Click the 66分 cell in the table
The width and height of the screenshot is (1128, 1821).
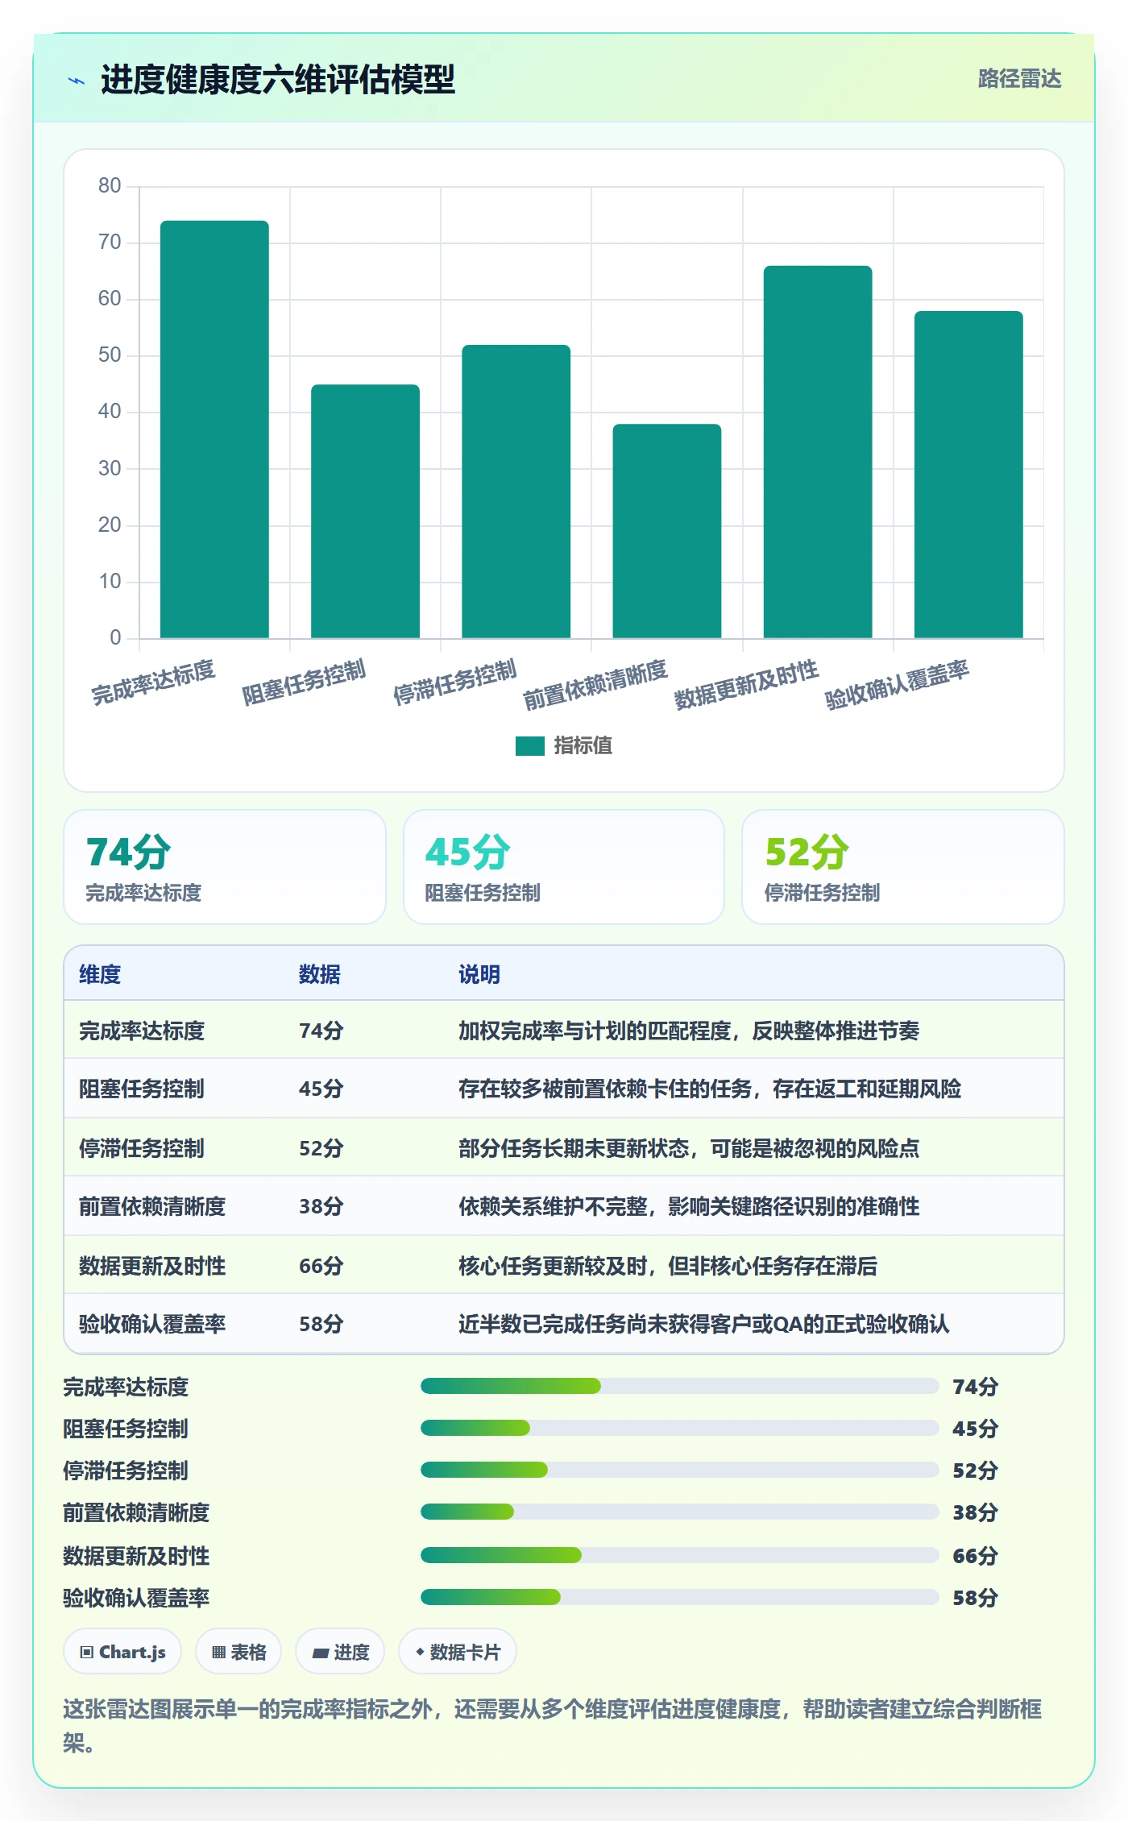(x=321, y=1266)
